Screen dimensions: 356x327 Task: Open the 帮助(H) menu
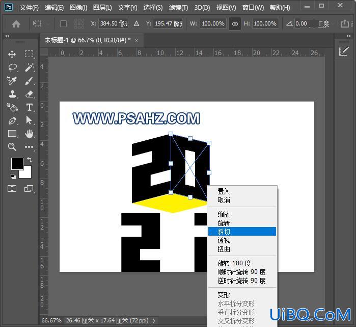[280, 8]
